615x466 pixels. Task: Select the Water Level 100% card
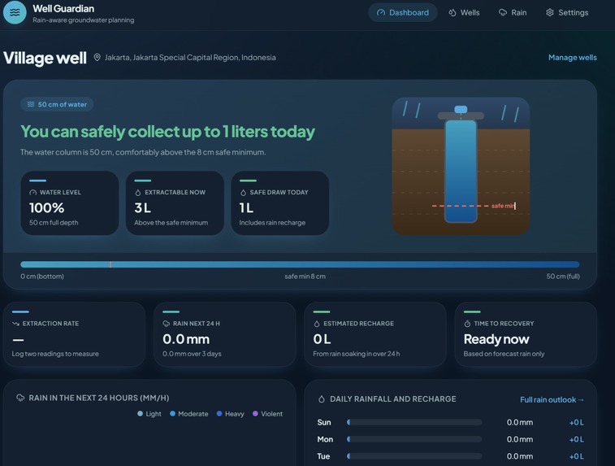tap(70, 203)
